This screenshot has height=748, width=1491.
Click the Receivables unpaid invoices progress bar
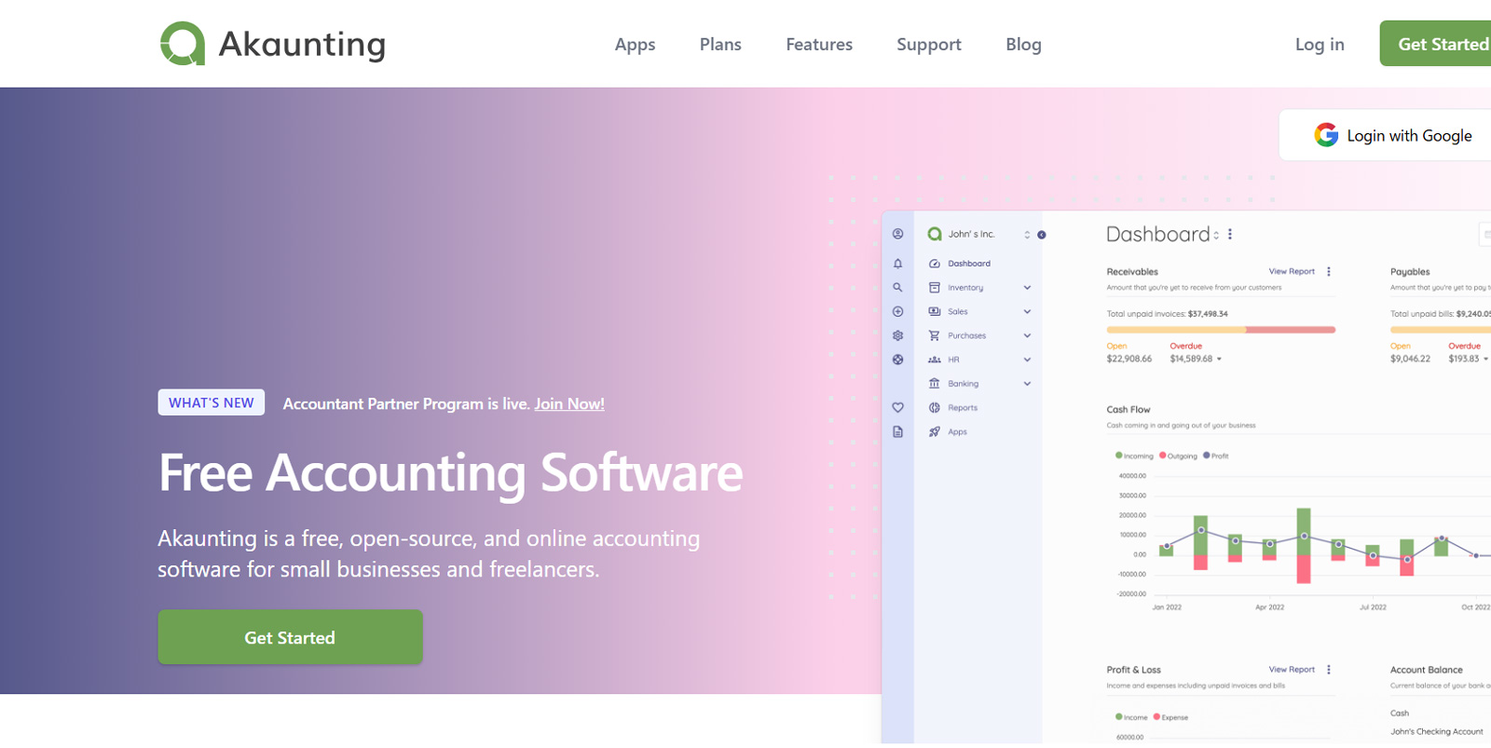click(x=1221, y=330)
